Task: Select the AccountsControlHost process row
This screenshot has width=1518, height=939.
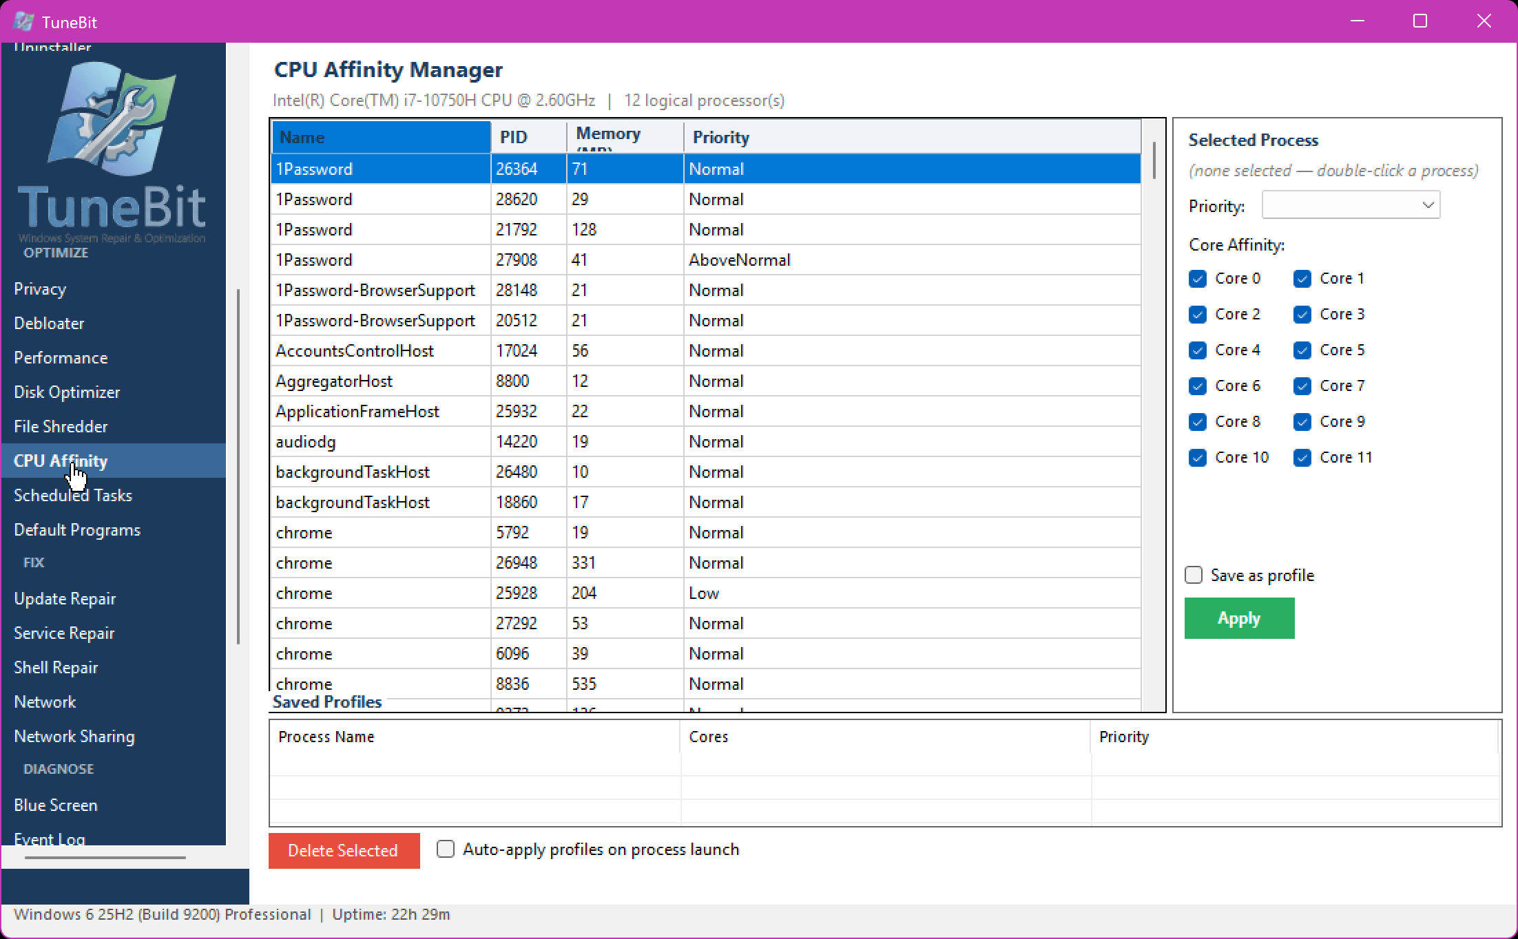Action: 706,350
